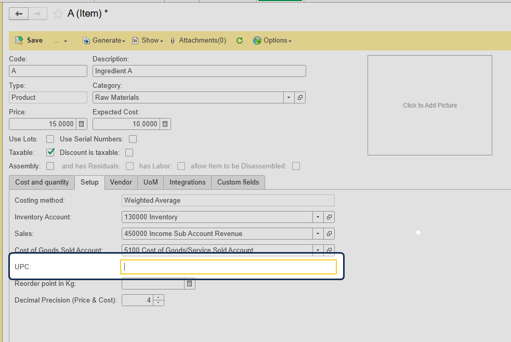Click the green refresh icon
This screenshot has width=511, height=342.
coord(240,41)
